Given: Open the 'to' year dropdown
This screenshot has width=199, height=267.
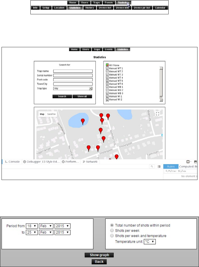Looking at the screenshot, I should pyautogui.click(x=63, y=233).
